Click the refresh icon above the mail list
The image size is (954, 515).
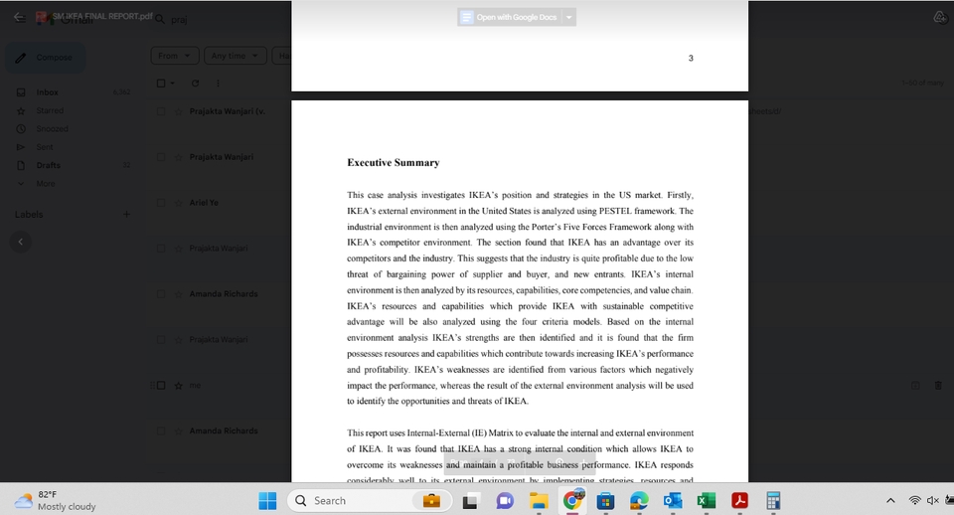pos(196,84)
